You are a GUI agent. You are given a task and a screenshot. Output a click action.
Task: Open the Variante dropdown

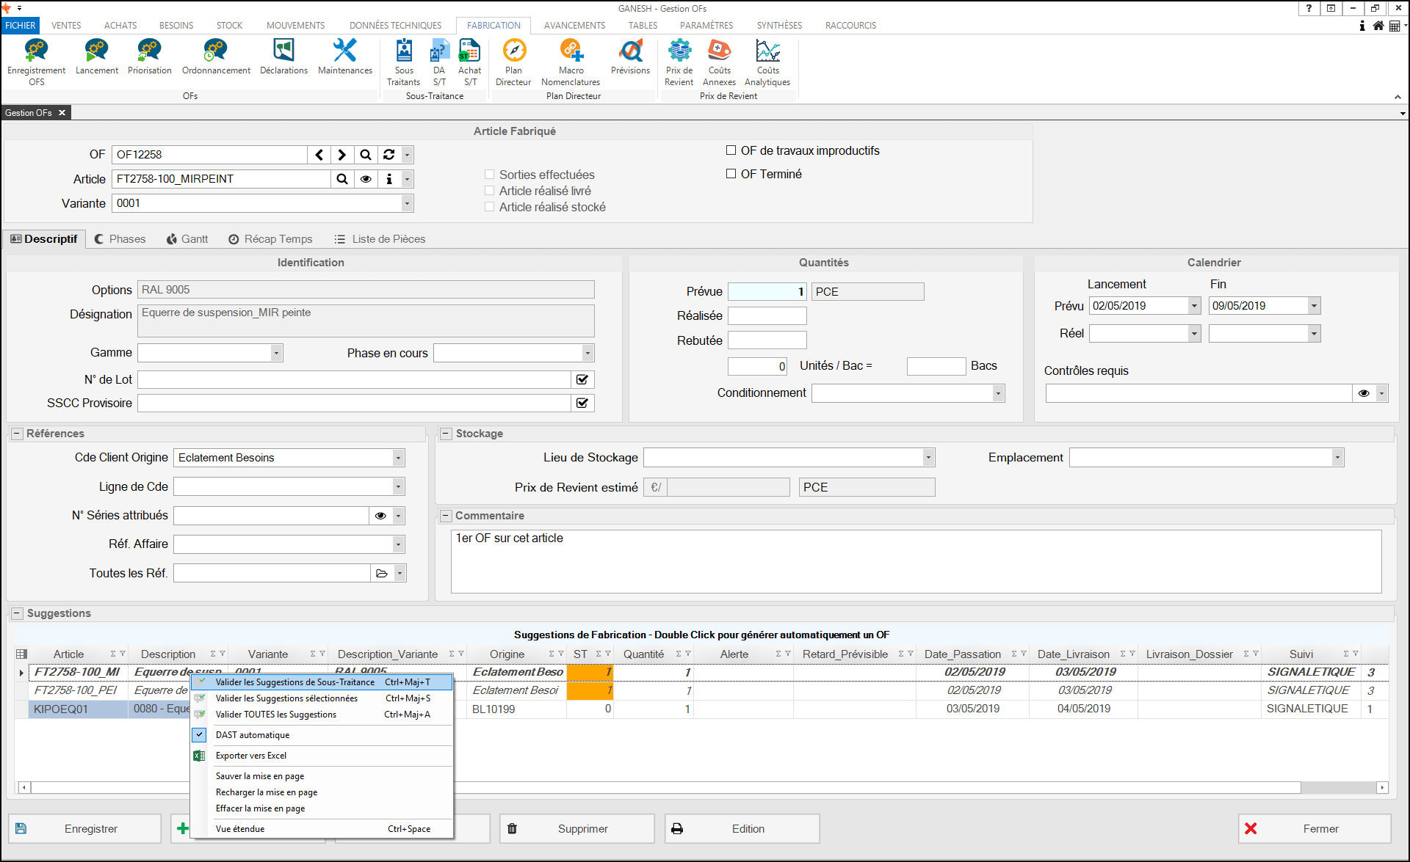click(408, 203)
